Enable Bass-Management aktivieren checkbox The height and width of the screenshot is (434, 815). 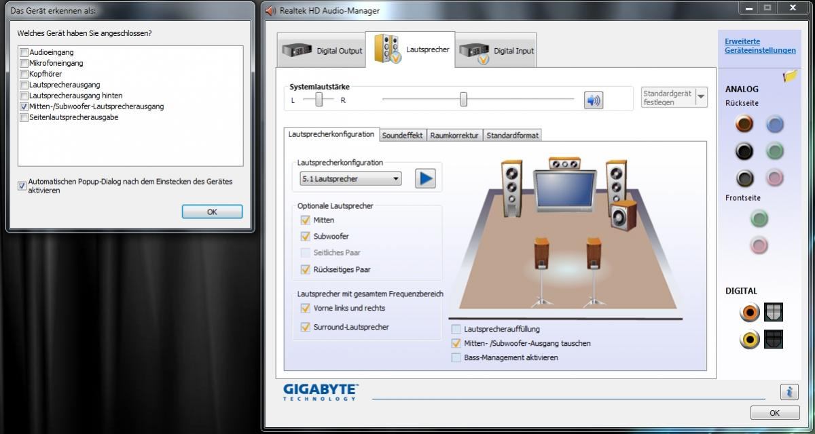(x=456, y=357)
